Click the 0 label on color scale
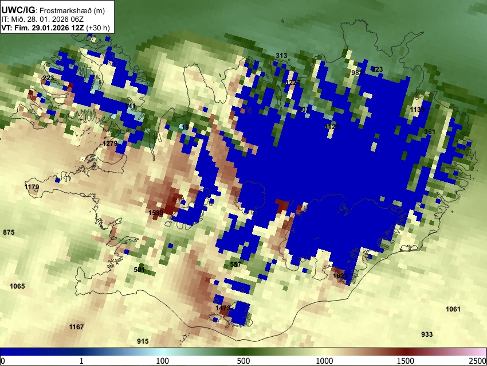 pyautogui.click(x=3, y=361)
